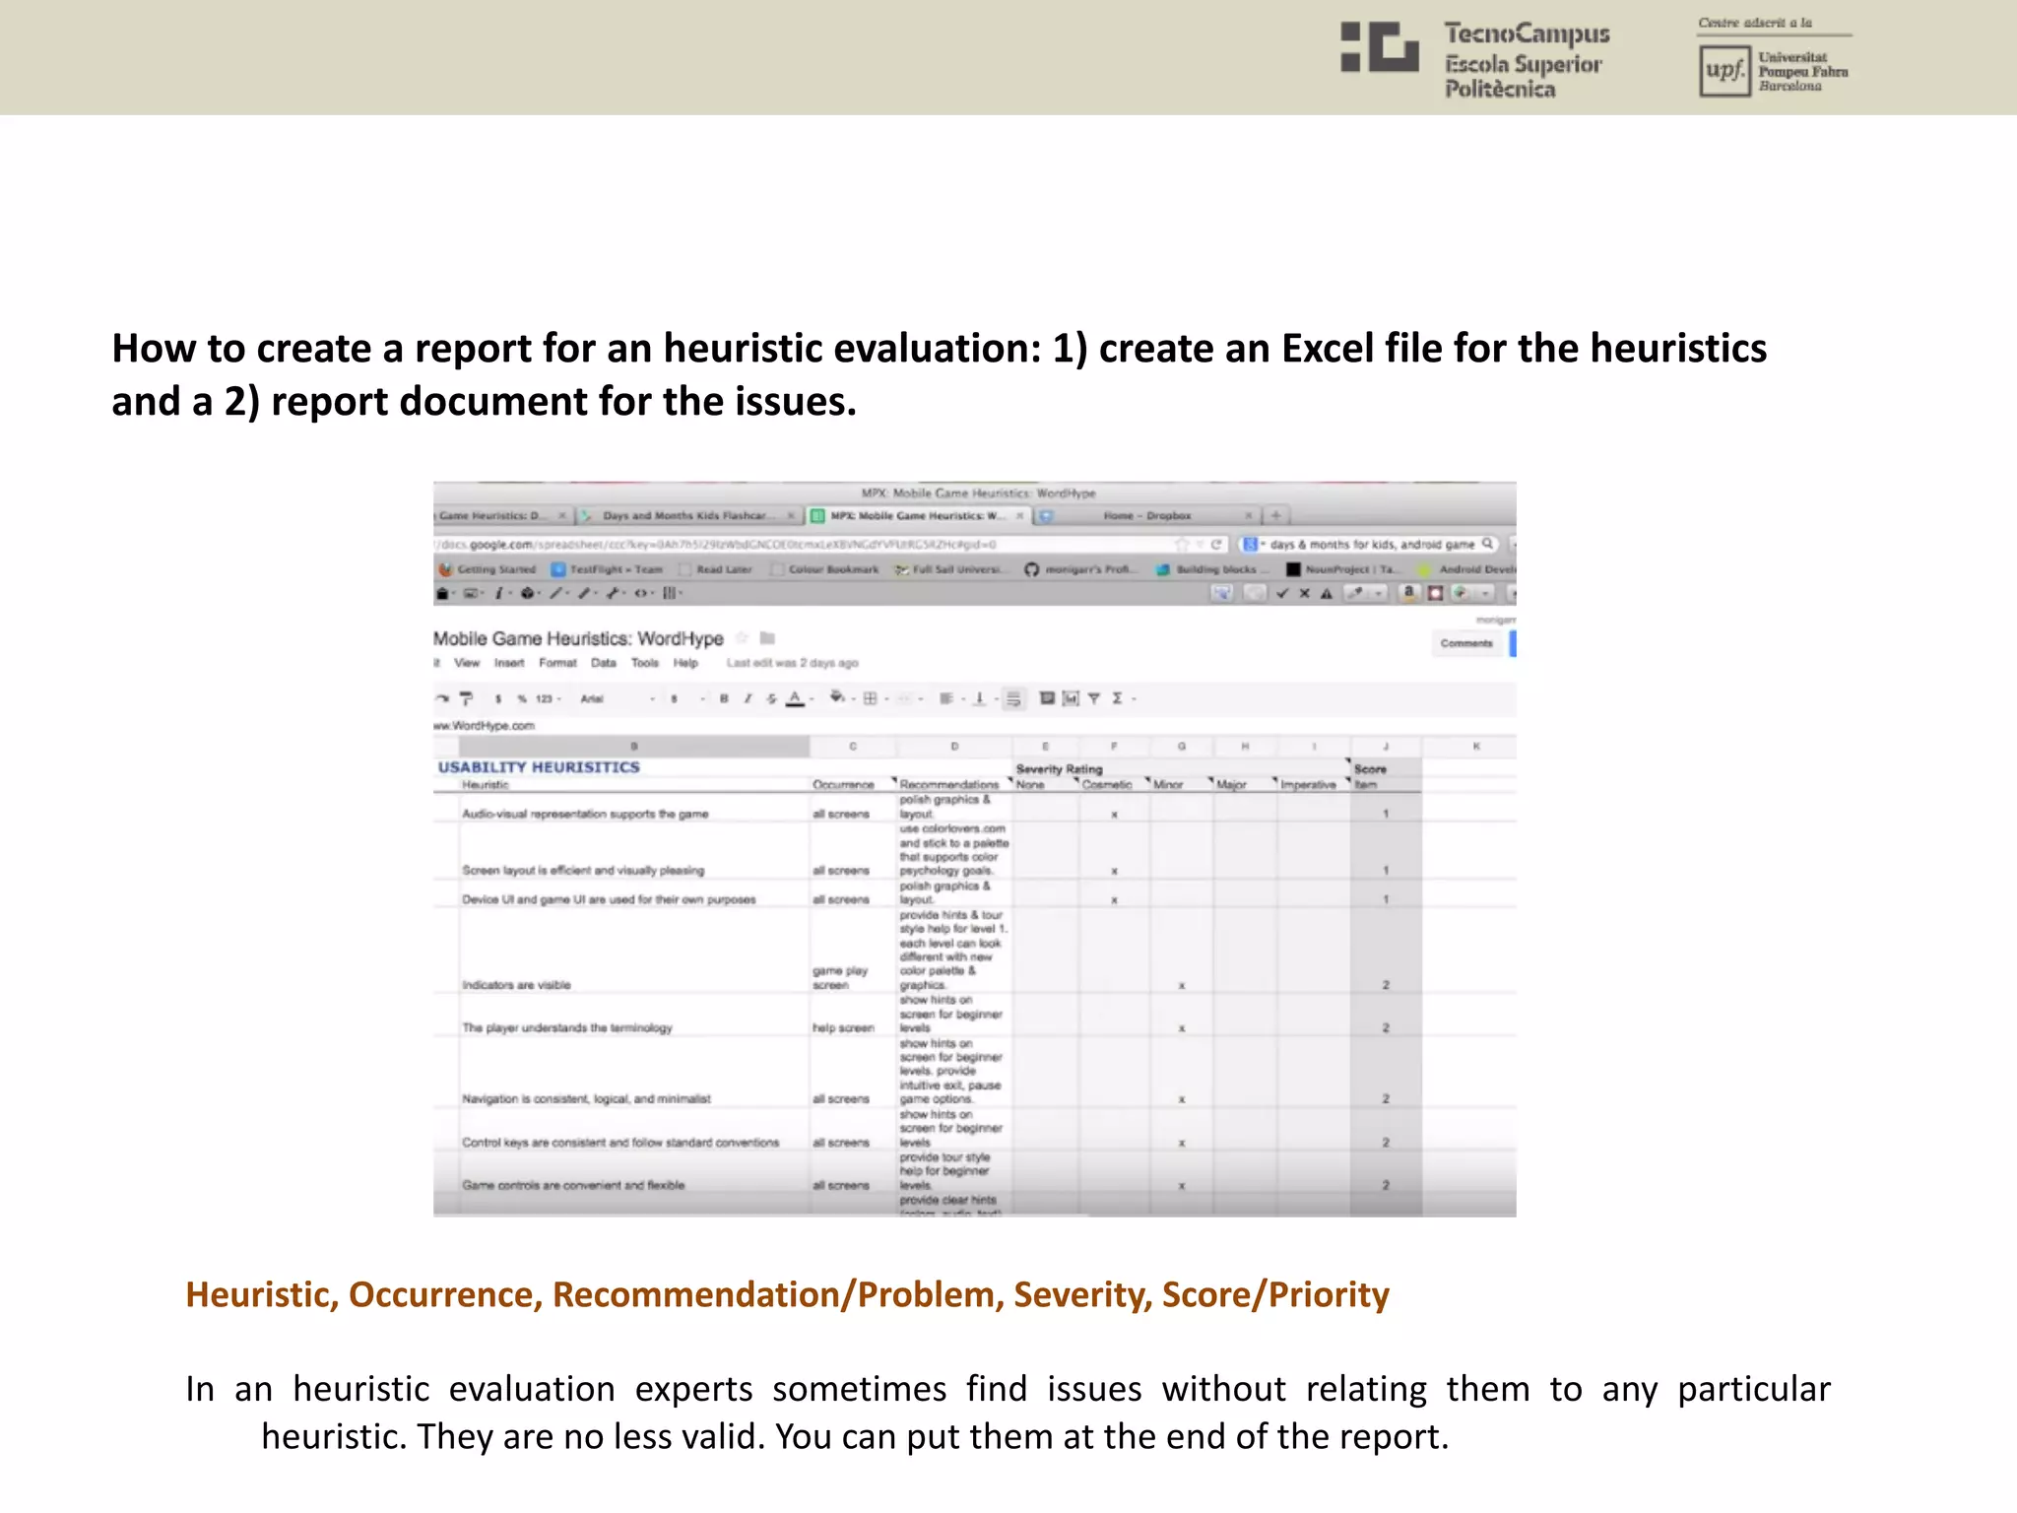
Task: Format as percent icon
Action: (x=522, y=698)
